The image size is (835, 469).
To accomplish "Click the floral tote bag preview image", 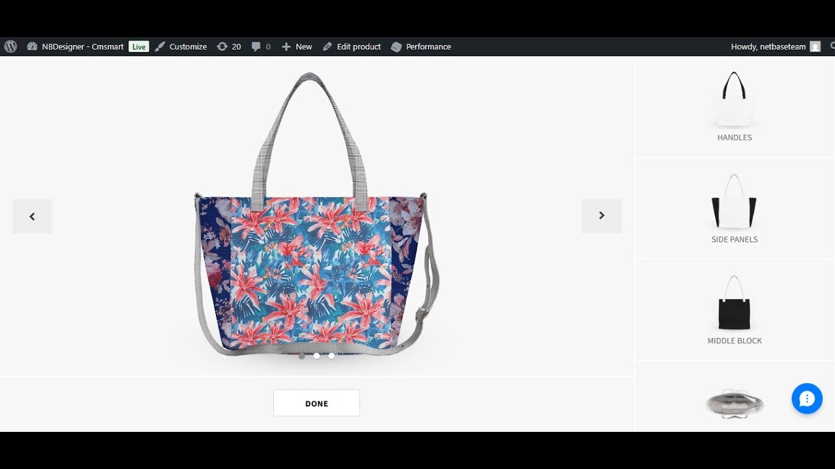I will pyautogui.click(x=316, y=215).
